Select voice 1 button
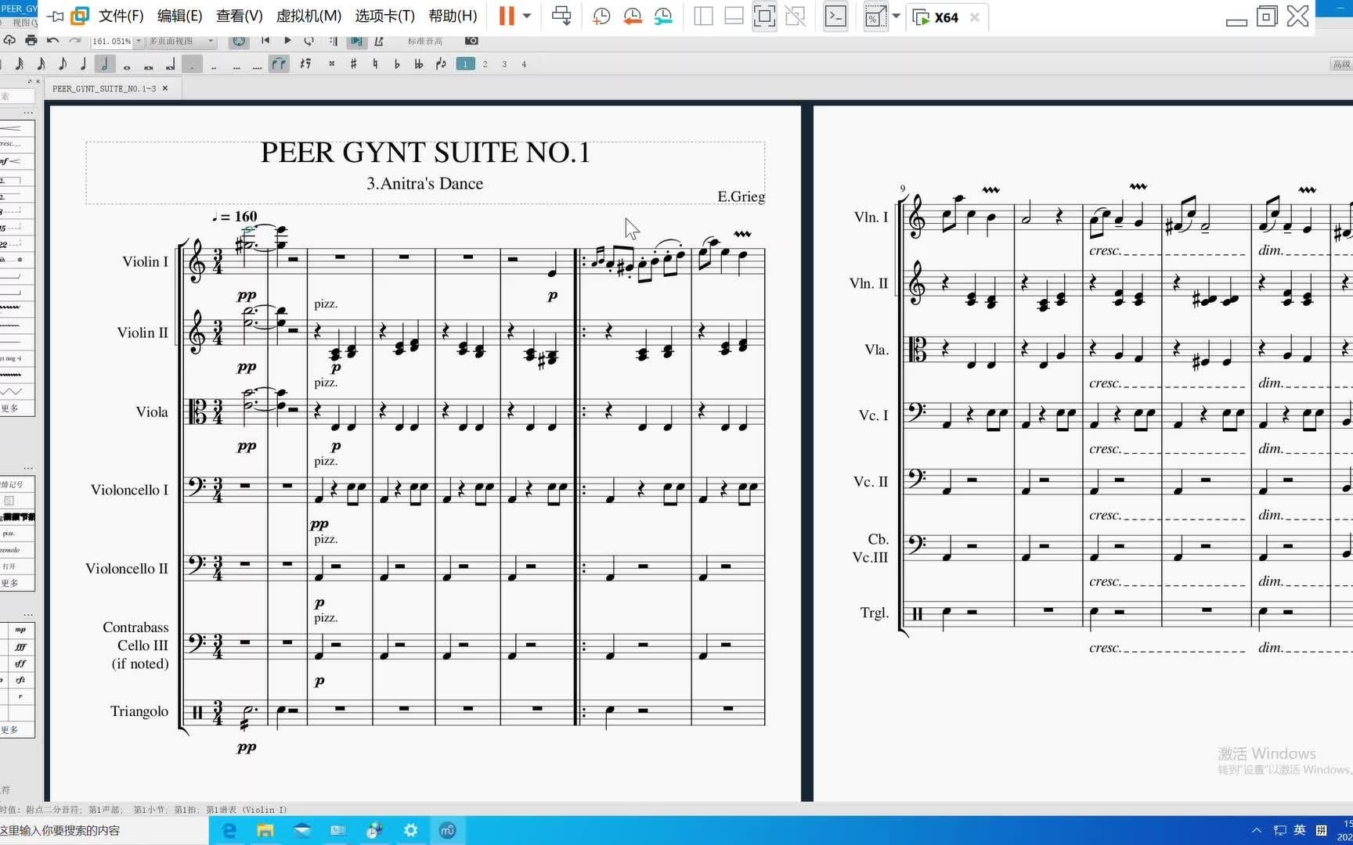 (465, 64)
